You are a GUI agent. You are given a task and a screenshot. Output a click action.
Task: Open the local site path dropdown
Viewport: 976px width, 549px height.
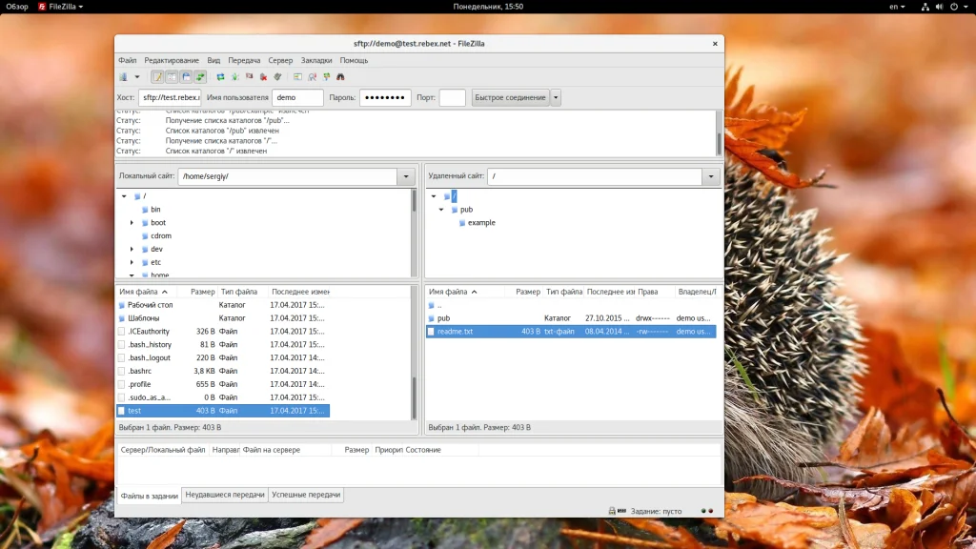[406, 176]
